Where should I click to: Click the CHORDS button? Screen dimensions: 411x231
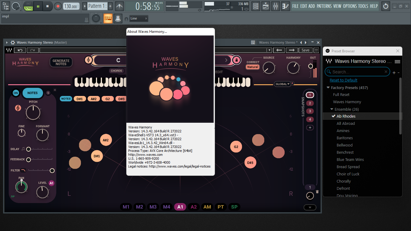(x=116, y=71)
